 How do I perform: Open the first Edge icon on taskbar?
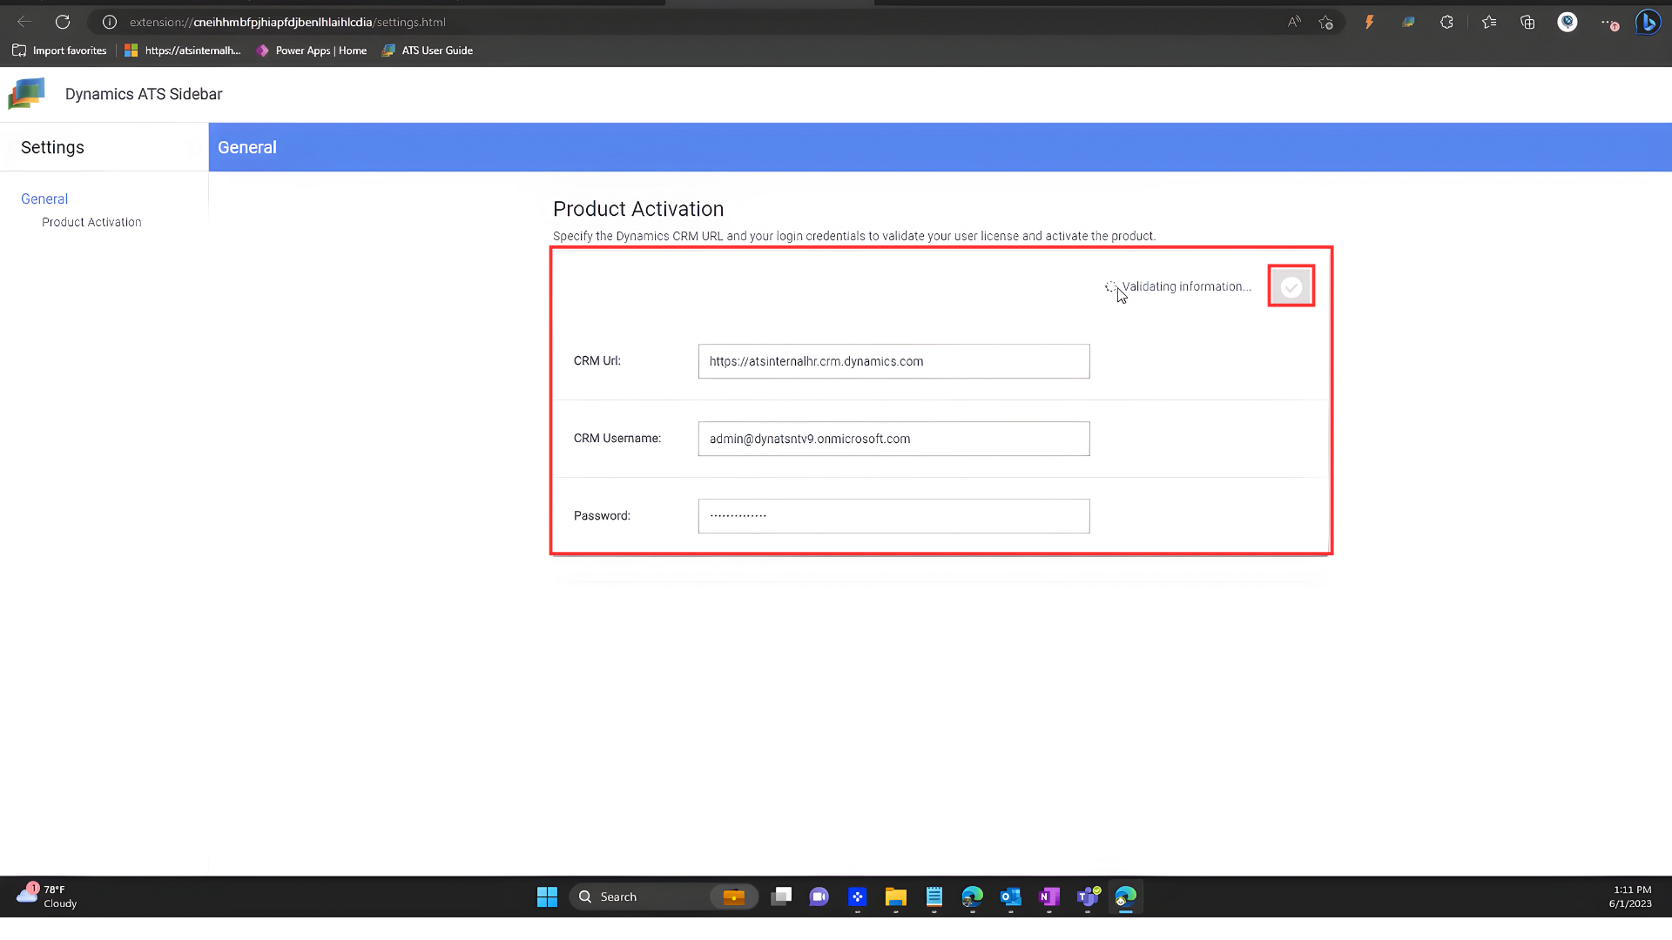click(972, 896)
